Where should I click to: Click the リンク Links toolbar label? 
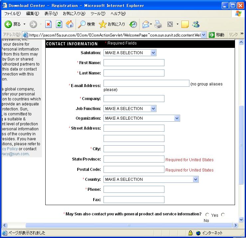(233, 35)
